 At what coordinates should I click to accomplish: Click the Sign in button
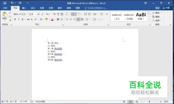(157, 8)
